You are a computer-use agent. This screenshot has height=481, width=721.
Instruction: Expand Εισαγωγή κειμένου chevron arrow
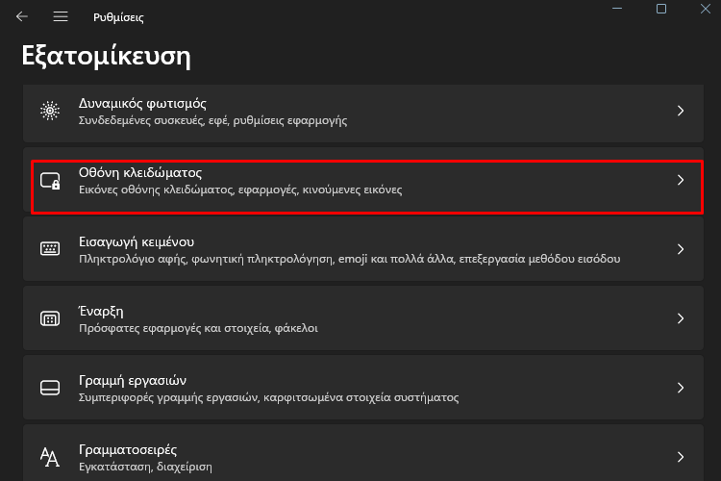pos(681,249)
